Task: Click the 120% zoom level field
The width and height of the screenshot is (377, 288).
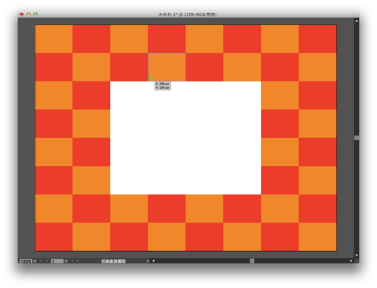Action: (26, 262)
